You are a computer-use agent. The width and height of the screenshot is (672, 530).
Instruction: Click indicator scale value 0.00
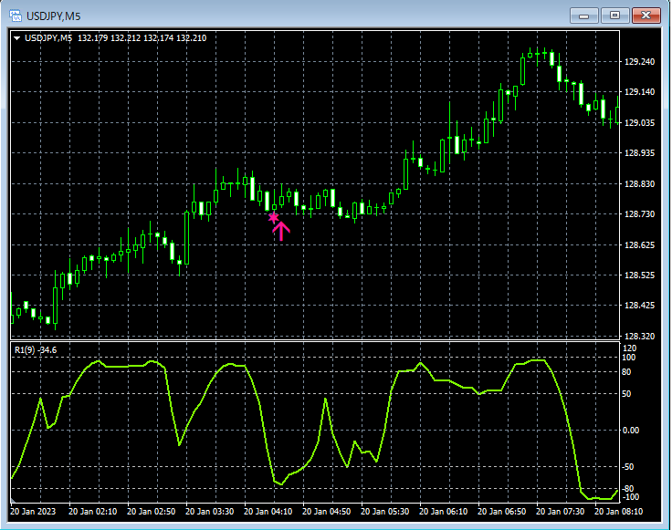point(630,430)
